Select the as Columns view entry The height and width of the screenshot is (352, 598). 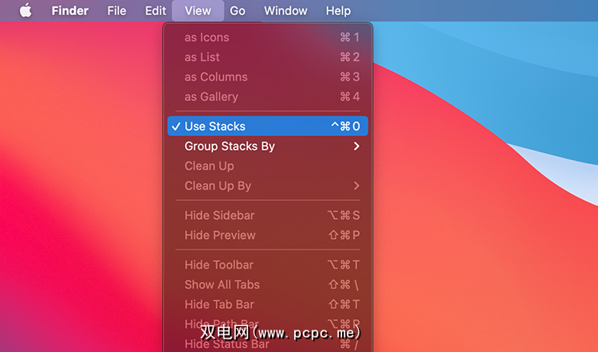click(x=268, y=77)
